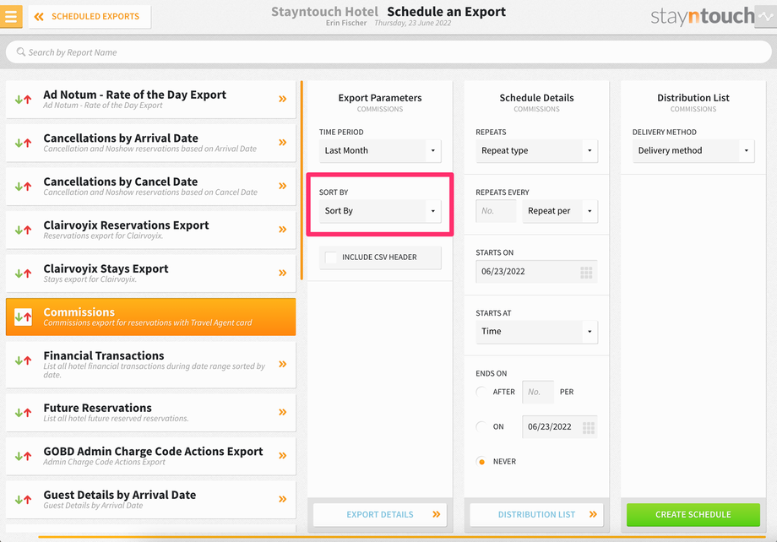777x542 pixels.
Task: Select Clairvoyix Stays Export
Action: tap(150, 273)
